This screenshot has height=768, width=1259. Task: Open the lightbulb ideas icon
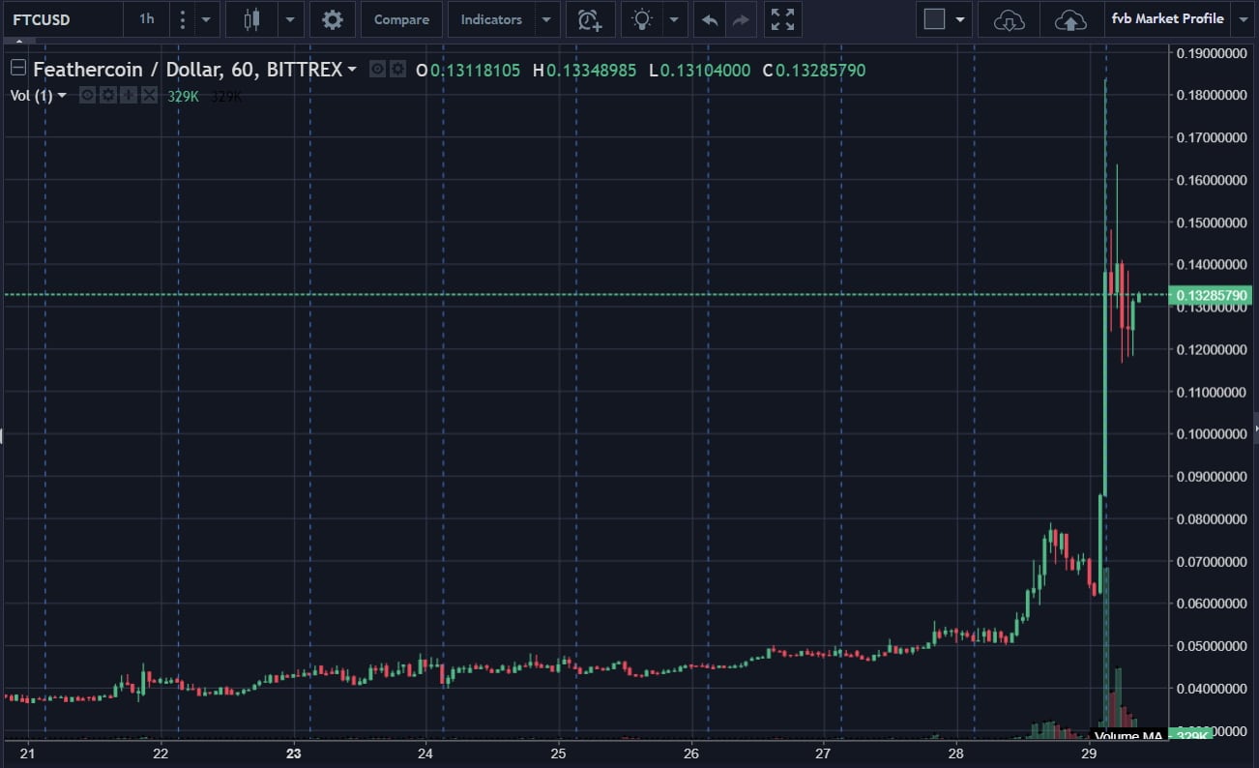pos(642,19)
